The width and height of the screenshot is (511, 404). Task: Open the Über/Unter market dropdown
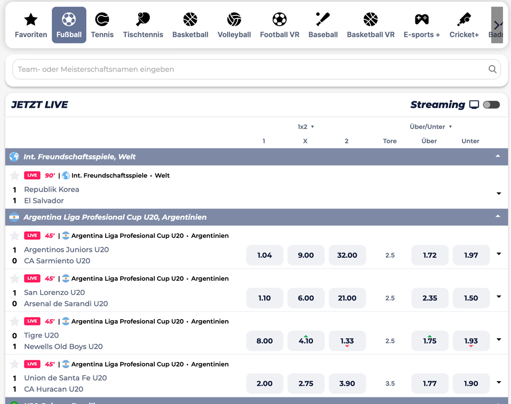click(431, 127)
